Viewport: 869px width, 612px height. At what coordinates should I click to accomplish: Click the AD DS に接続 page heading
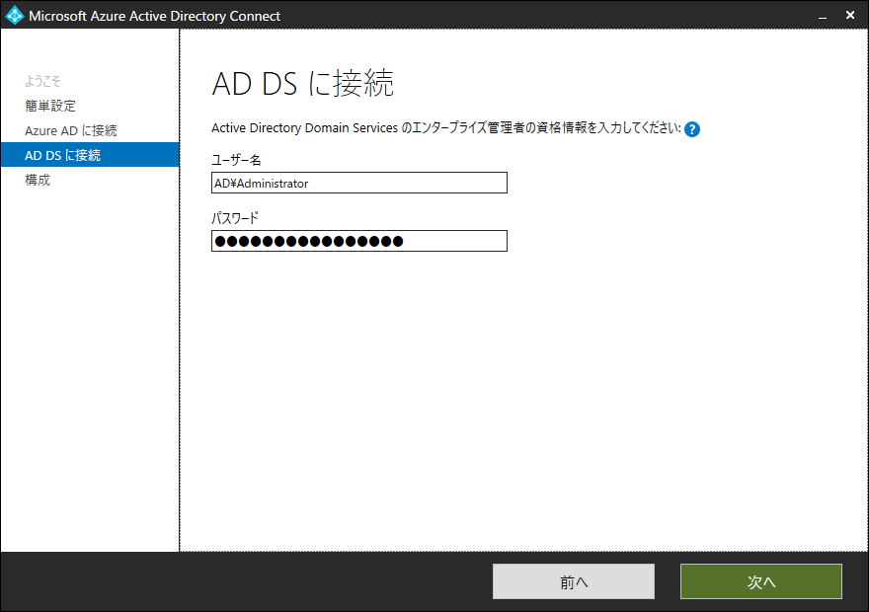[x=302, y=84]
